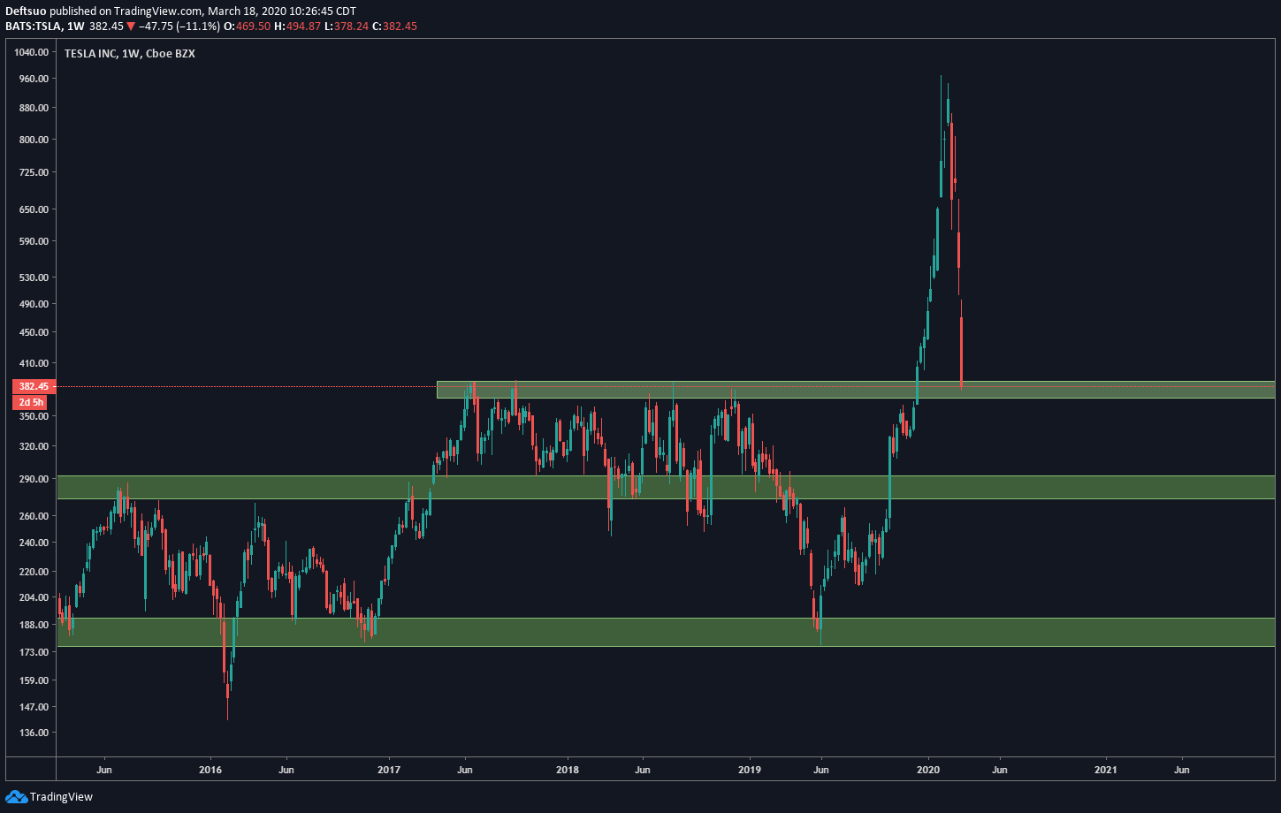Click the 320.00 price axis label

tap(32, 447)
